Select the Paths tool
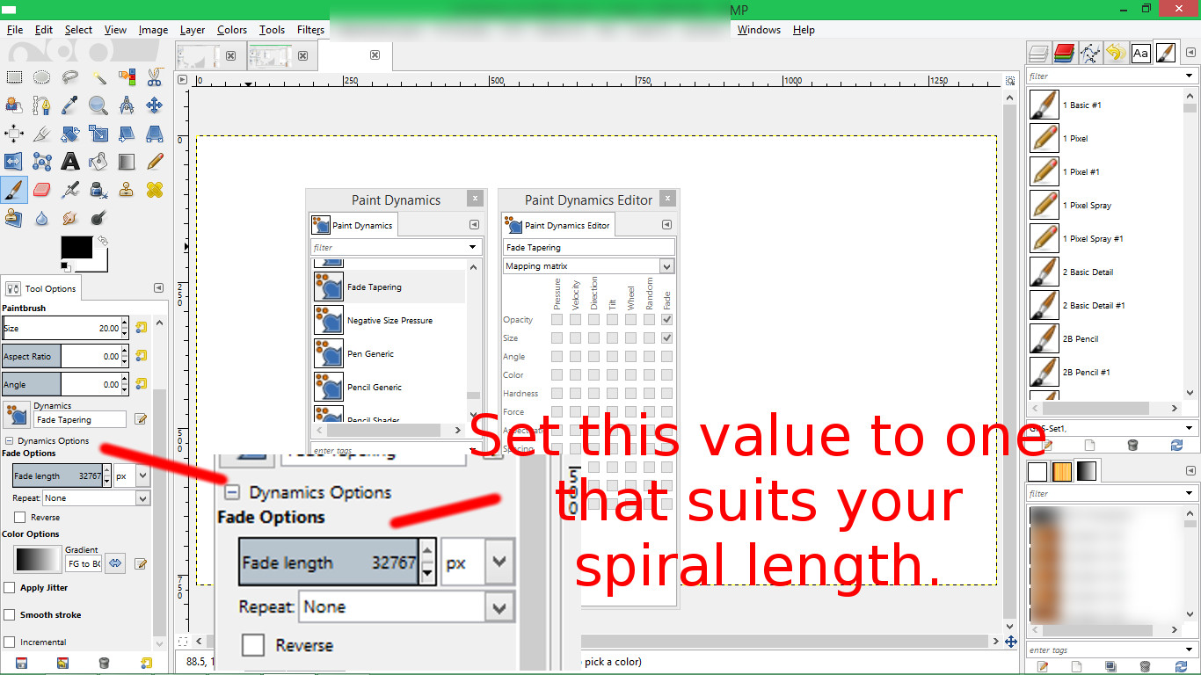Image resolution: width=1201 pixels, height=675 pixels. (42, 105)
